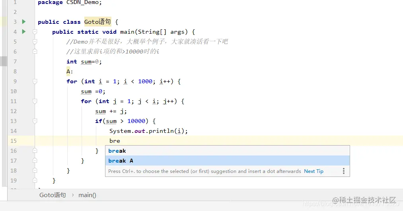Click fold end marker on line 18

(35, 171)
